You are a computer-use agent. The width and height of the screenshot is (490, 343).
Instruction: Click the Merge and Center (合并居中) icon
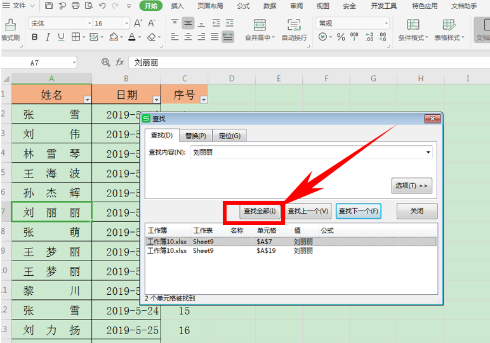click(x=260, y=25)
